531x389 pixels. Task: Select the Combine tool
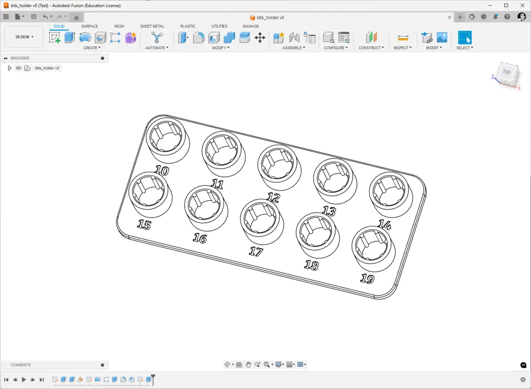pos(229,38)
